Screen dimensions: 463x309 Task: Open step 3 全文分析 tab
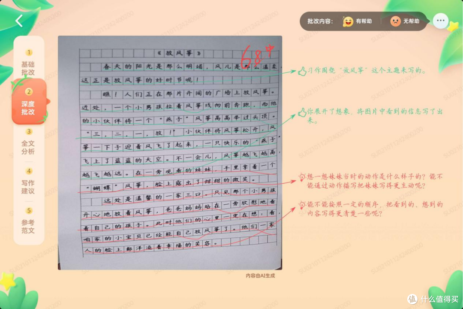(28, 142)
